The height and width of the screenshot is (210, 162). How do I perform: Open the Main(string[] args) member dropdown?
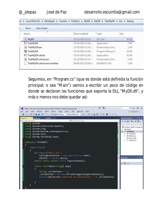click(x=95, y=121)
